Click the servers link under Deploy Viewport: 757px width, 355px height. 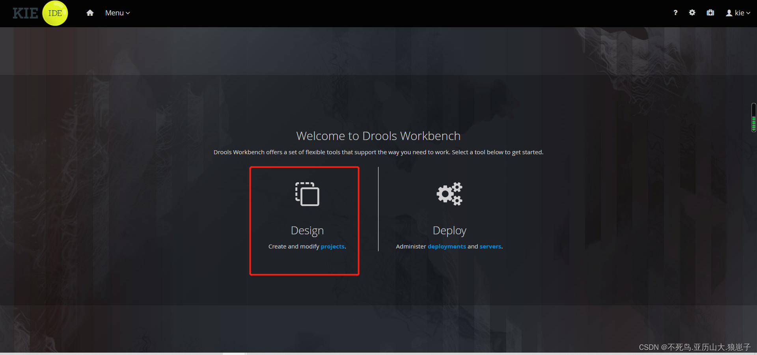coord(490,246)
